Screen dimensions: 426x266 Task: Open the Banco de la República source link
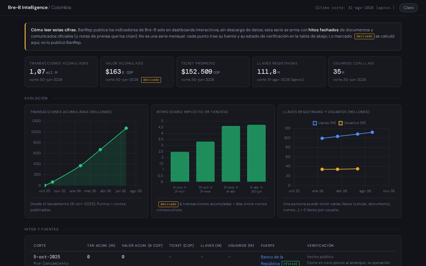272,260
